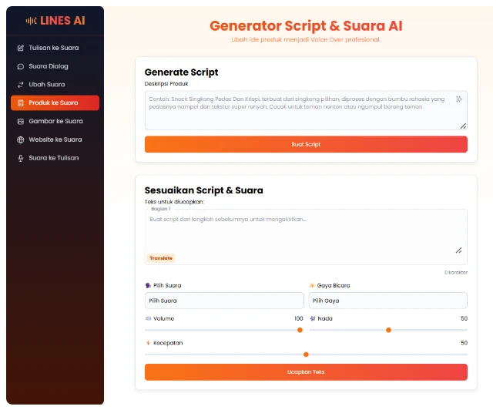Click the Translate button
The image size is (493, 410).
pyautogui.click(x=161, y=258)
